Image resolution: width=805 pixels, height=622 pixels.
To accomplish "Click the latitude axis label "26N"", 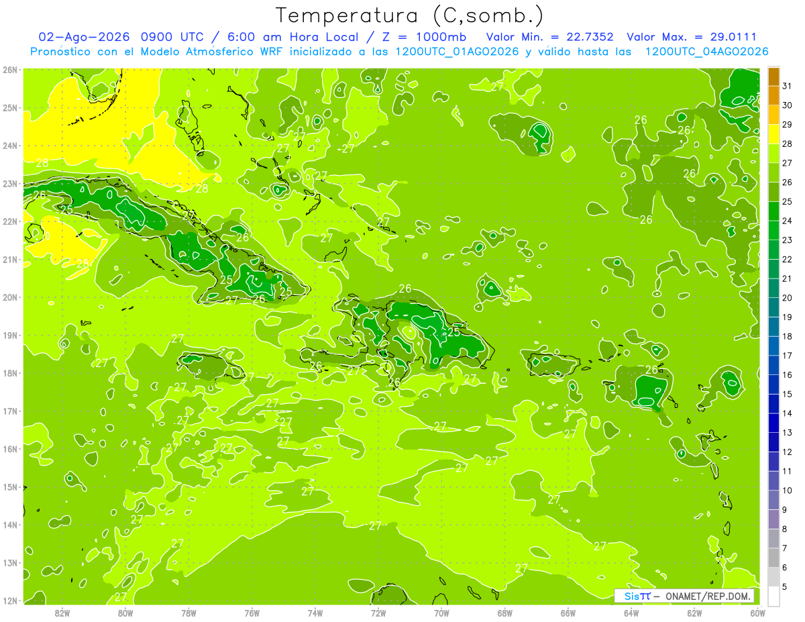I will 10,70.
